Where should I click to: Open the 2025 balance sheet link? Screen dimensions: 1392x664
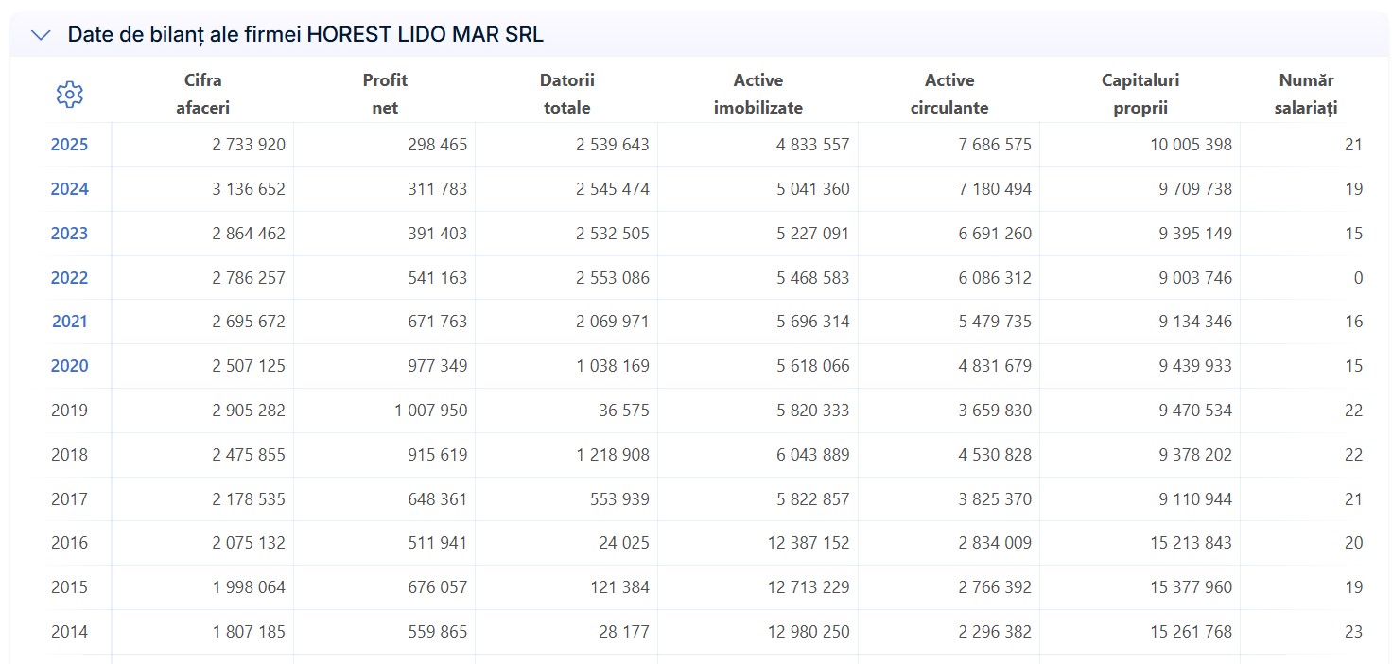pos(69,145)
